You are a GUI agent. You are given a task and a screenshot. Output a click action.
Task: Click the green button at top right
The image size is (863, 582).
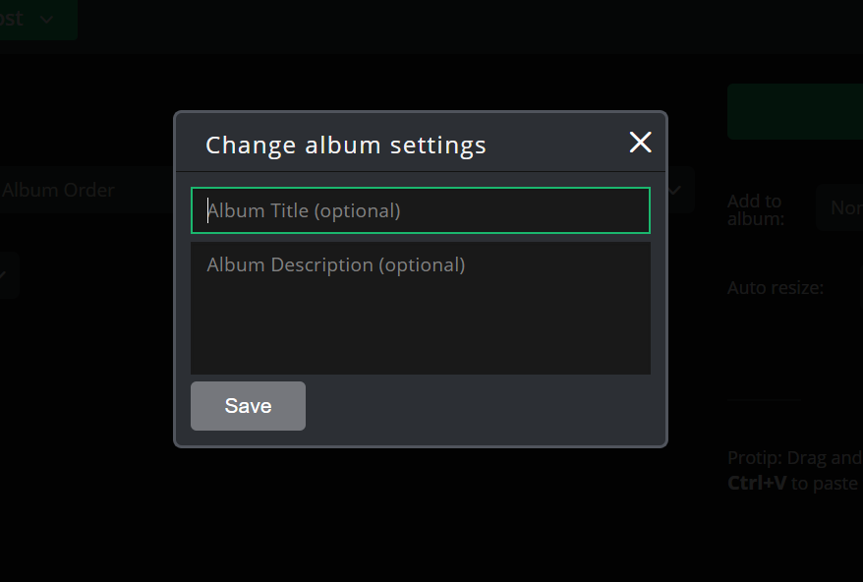point(794,111)
